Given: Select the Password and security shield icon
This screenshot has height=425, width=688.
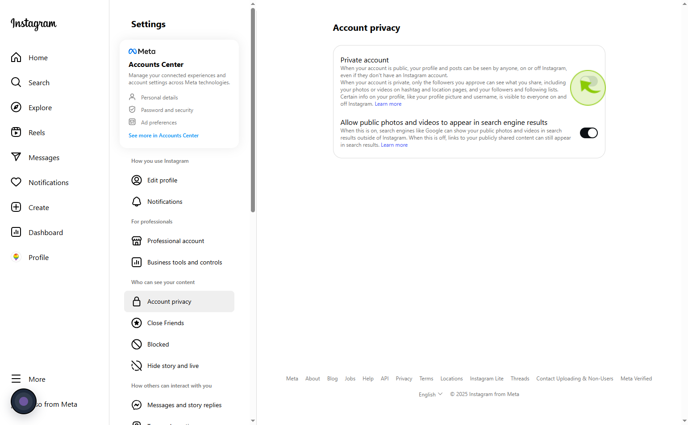Looking at the screenshot, I should click(x=132, y=109).
